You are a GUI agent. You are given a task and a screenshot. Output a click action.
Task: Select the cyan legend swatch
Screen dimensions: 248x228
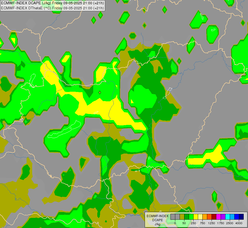click(x=227, y=217)
